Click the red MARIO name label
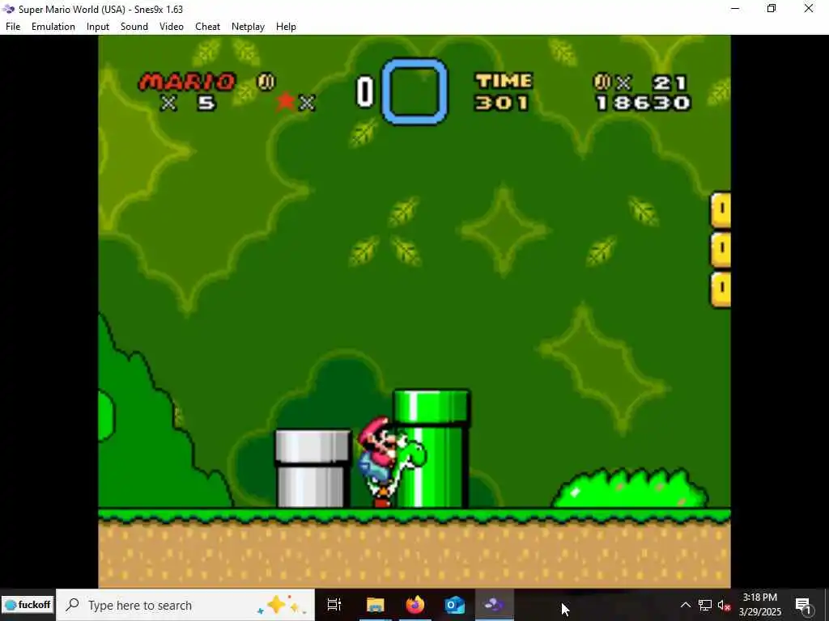829x621 pixels. tap(187, 82)
